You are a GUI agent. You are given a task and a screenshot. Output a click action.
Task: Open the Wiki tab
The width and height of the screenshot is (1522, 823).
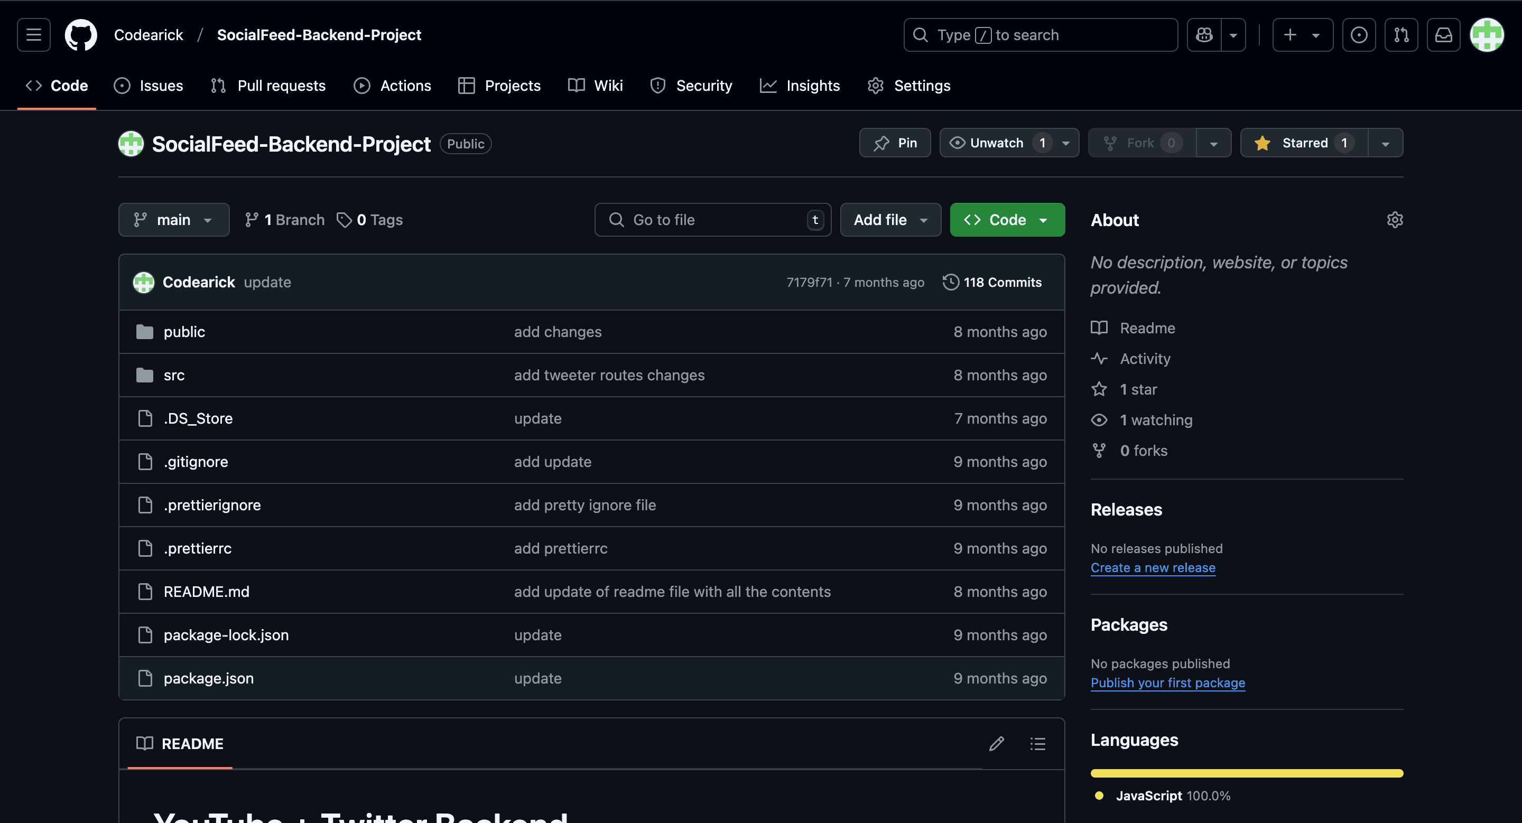pos(596,86)
